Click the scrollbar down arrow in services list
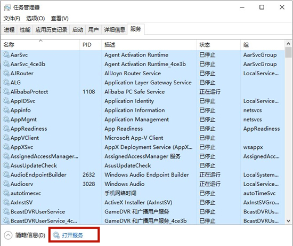Screen dimensions: 293x246 [288, 221]
